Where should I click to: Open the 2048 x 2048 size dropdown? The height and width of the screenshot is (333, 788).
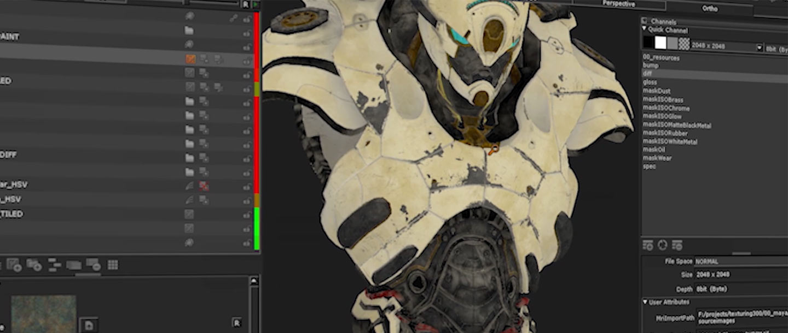759,47
